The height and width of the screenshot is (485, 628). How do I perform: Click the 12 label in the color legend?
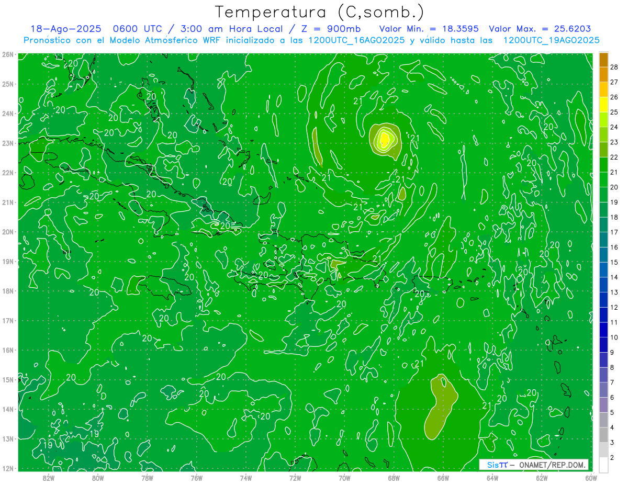coord(614,308)
